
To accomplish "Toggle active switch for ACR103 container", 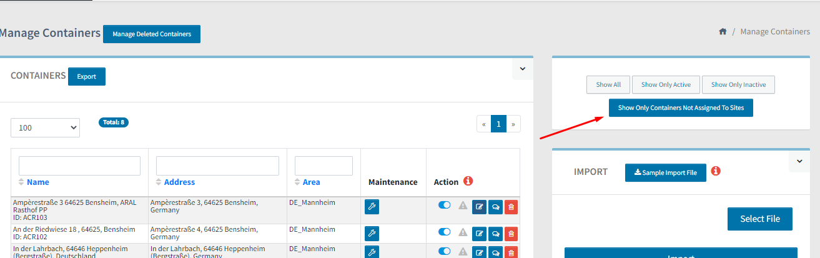I will [445, 204].
